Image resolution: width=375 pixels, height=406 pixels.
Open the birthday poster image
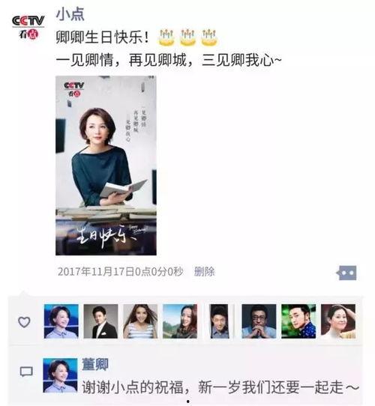[106, 166]
